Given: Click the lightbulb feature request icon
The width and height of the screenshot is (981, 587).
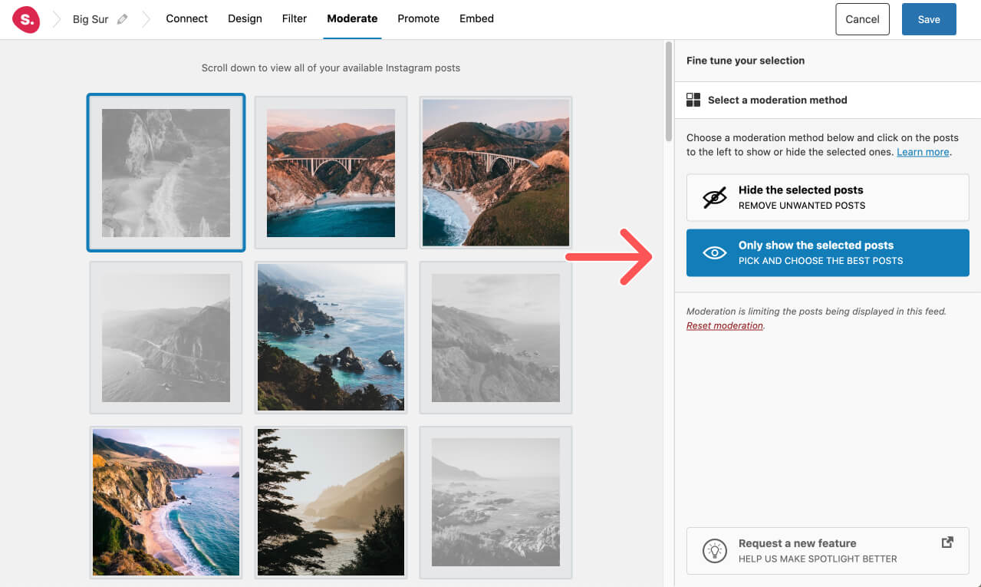Looking at the screenshot, I should coord(714,550).
